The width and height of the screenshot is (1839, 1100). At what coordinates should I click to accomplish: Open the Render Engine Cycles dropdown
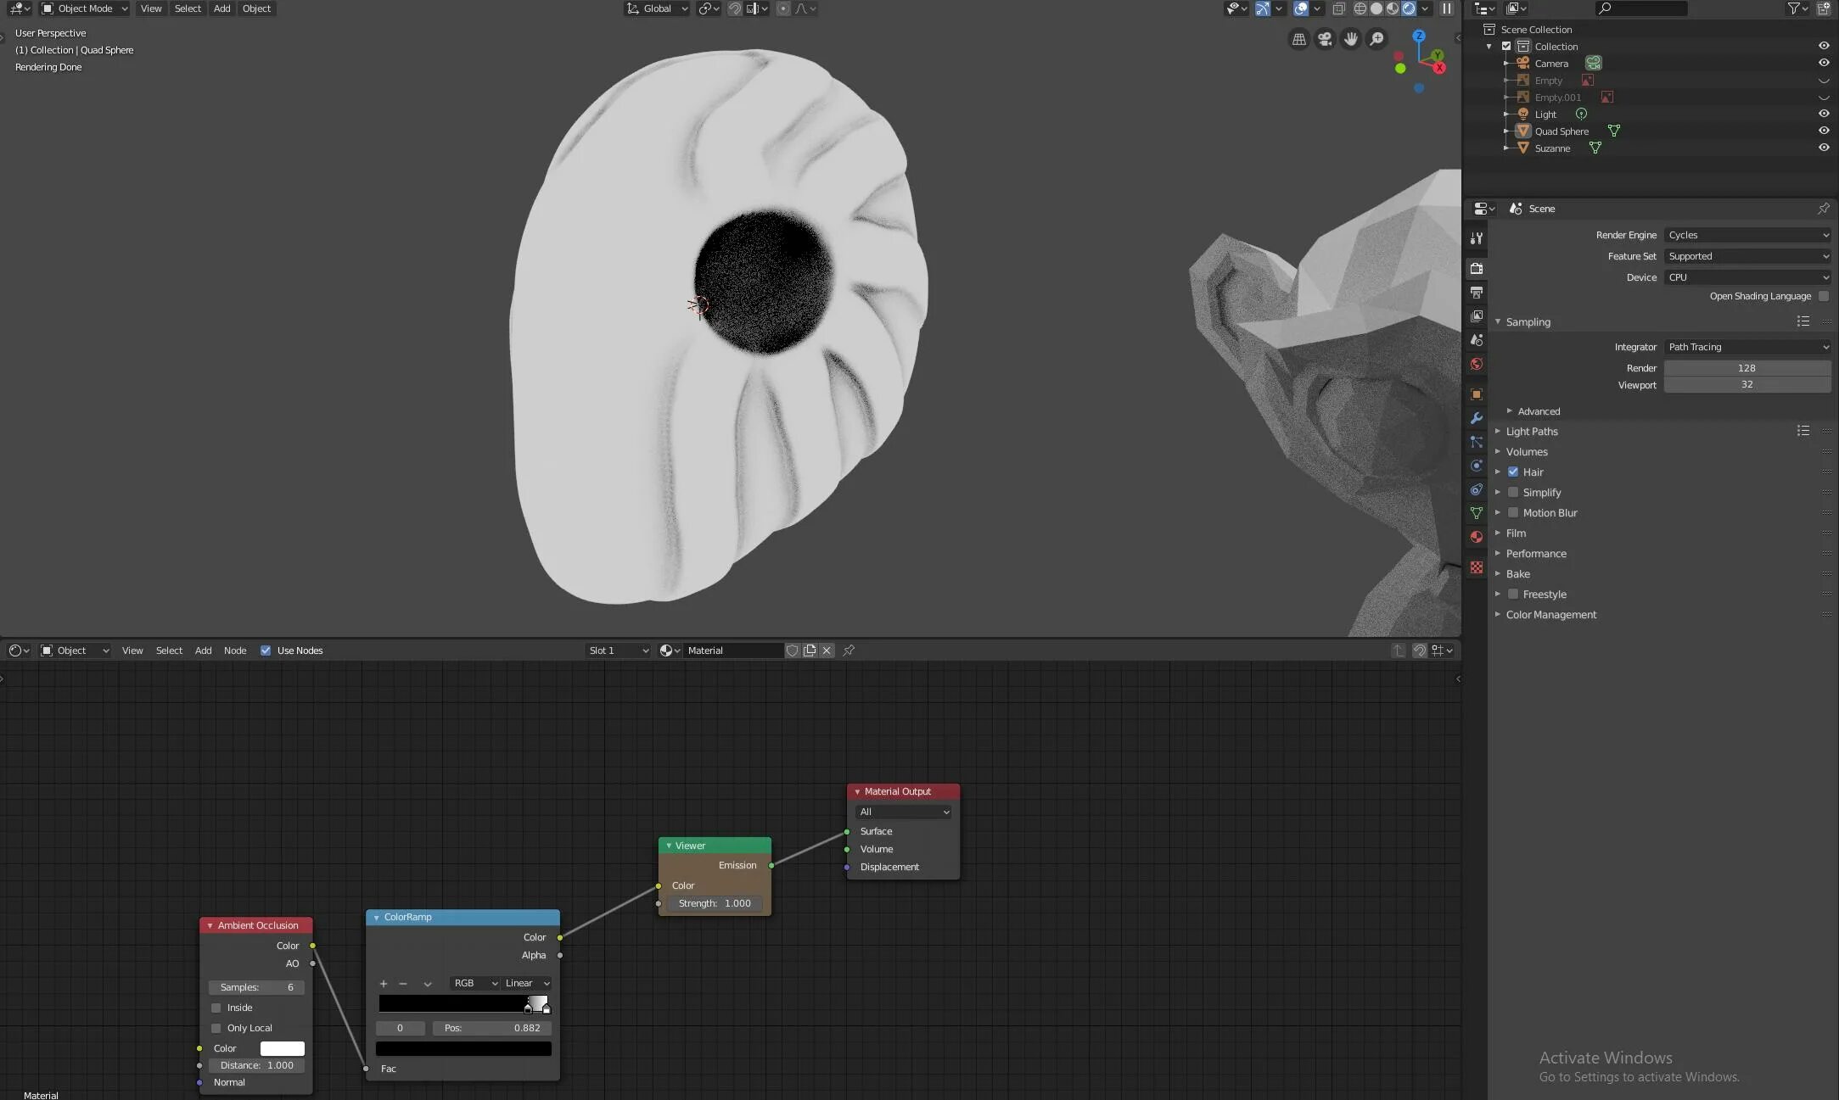1746,235
